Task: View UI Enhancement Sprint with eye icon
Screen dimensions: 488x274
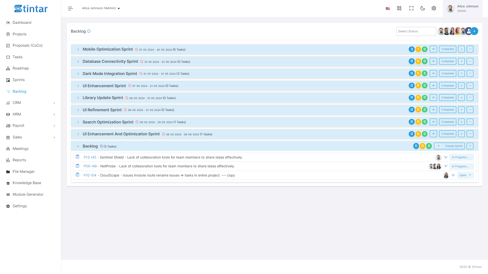Action: [433, 86]
